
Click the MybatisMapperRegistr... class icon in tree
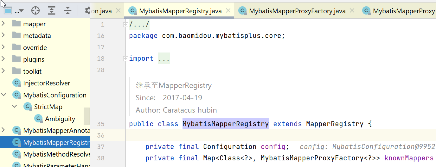(x=16, y=142)
